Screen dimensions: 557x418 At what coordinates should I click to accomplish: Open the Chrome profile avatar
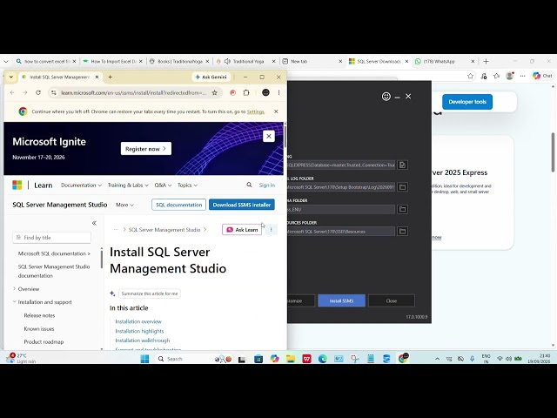tap(265, 93)
